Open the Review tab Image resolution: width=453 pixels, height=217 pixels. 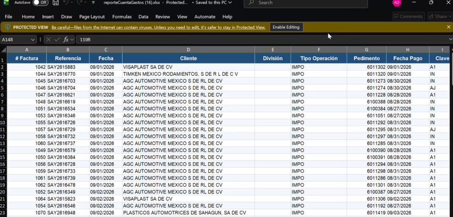[163, 17]
